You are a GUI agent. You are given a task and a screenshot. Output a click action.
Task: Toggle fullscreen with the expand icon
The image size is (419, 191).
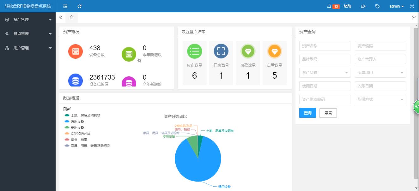[x=412, y=6]
